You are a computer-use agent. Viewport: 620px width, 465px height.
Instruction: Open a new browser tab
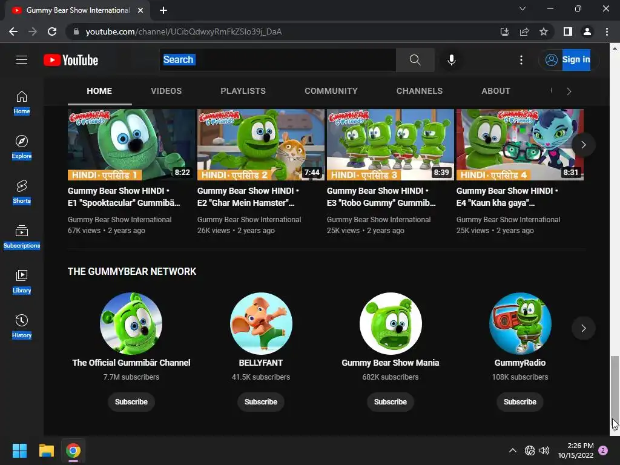coord(163,10)
